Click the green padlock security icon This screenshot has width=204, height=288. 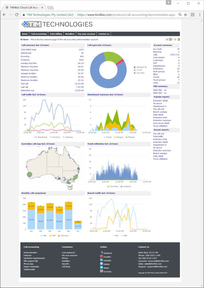coord(24,15)
